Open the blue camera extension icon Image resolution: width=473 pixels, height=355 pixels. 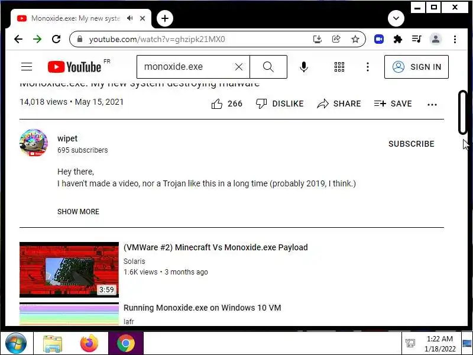click(379, 39)
